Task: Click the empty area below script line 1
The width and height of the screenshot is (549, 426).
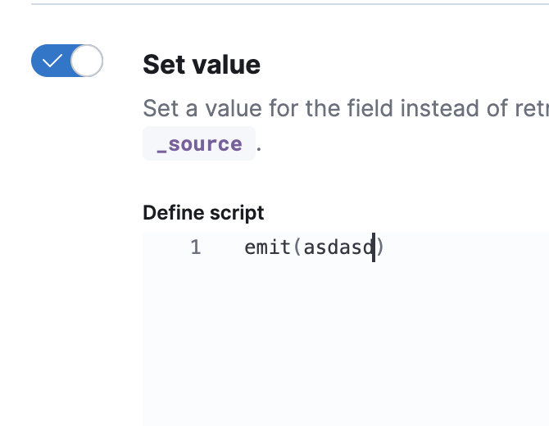Action: coord(344,344)
